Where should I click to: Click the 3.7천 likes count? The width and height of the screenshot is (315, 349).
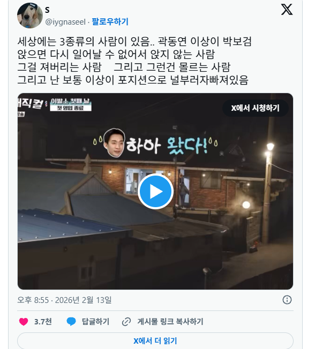(x=43, y=322)
